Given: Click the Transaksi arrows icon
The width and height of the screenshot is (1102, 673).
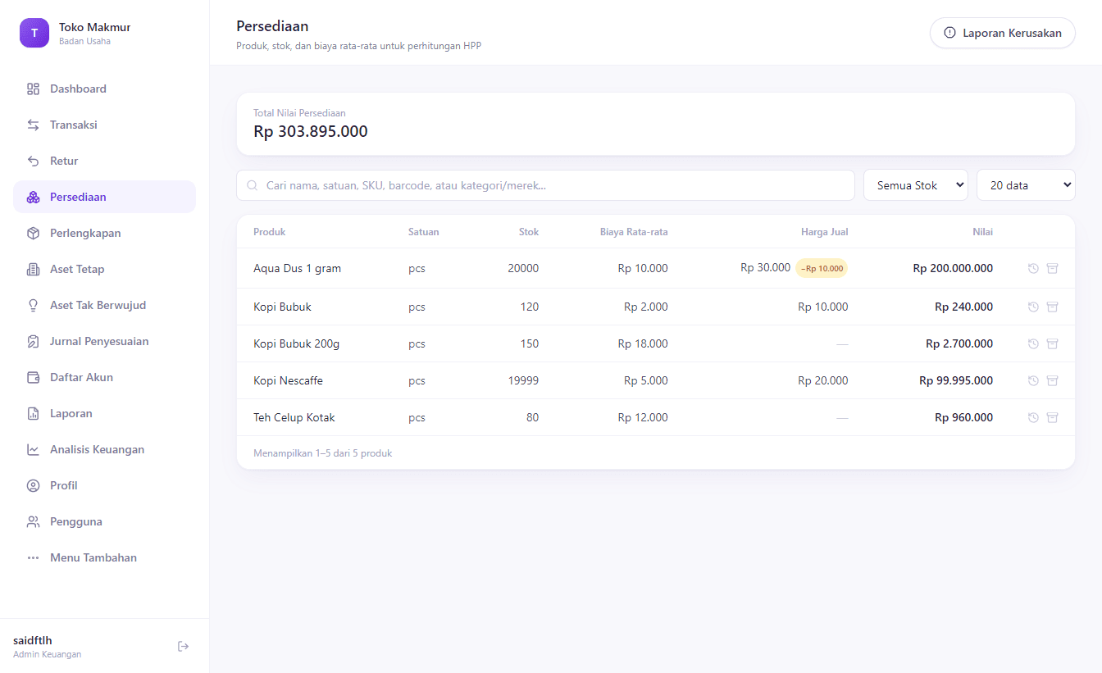Looking at the screenshot, I should [33, 125].
